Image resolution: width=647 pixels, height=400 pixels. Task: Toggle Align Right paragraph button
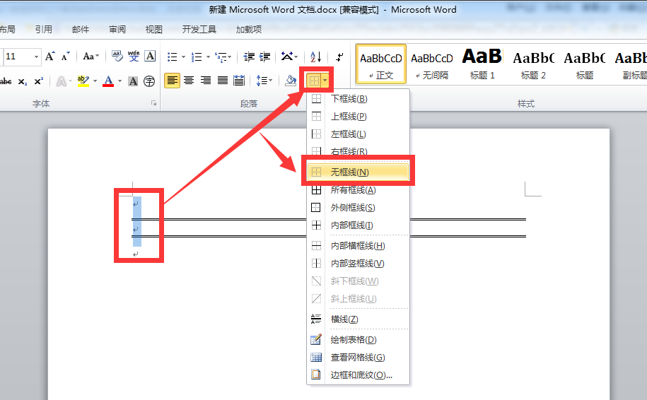206,81
